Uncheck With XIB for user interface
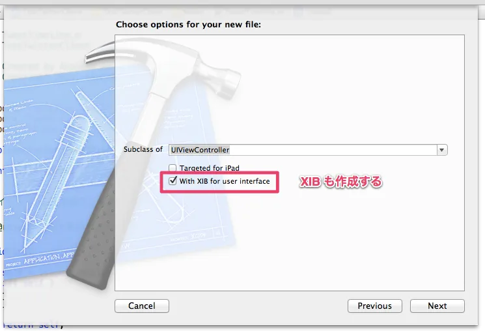Viewport: 485px width, 331px height. (173, 181)
